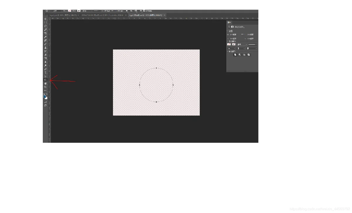
Task: Select the Zoom tool
Action: pos(45,87)
